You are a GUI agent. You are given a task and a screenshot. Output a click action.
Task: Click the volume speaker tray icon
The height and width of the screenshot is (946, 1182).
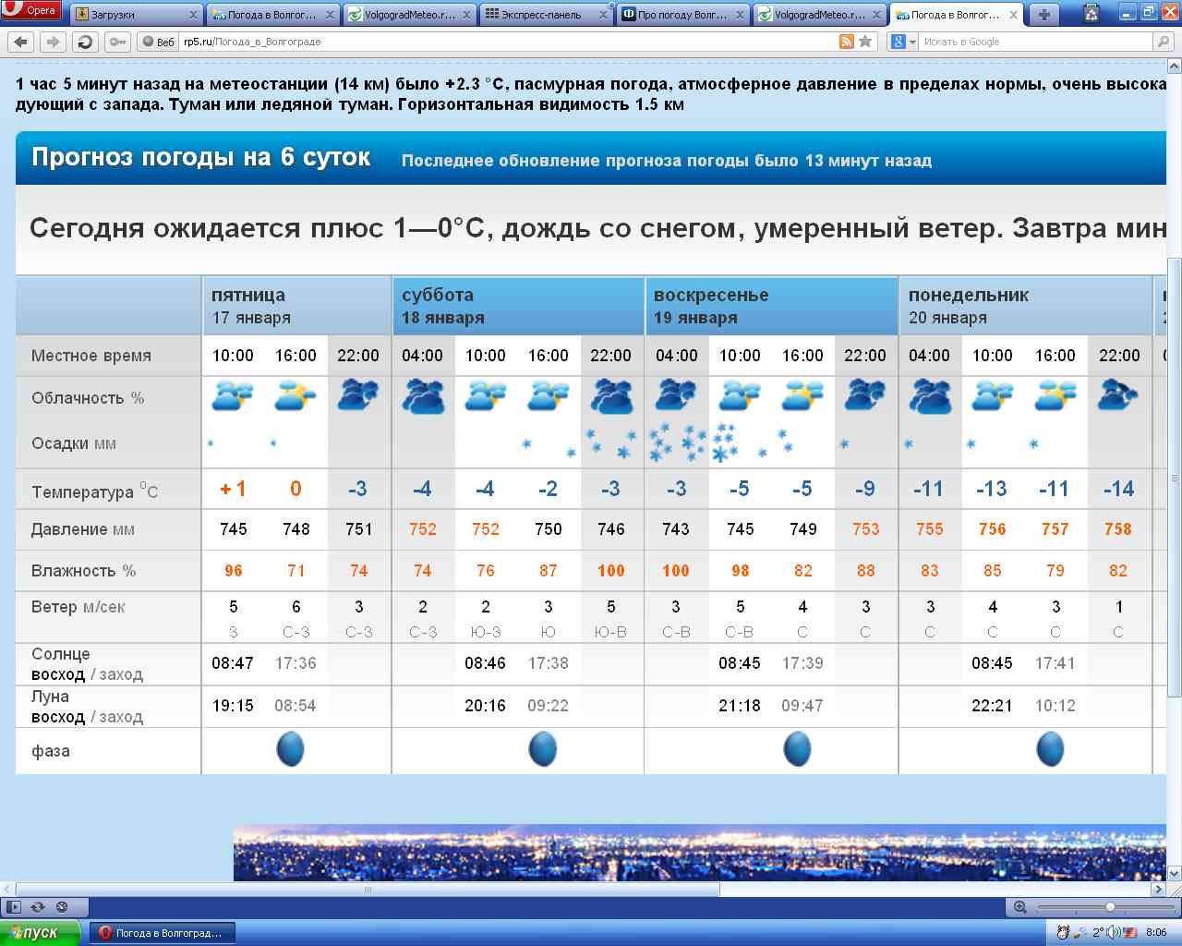coord(1113,932)
